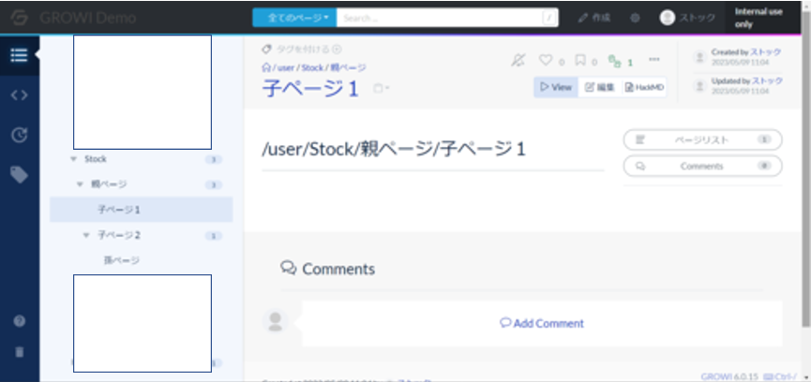Open the tags sidebar icon

click(x=19, y=174)
